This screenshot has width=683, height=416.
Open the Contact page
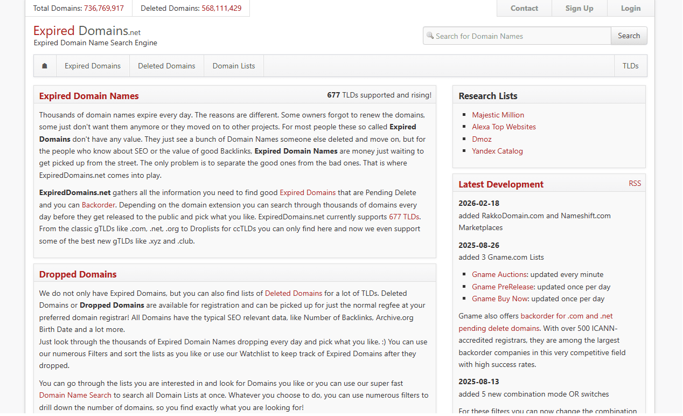click(524, 8)
